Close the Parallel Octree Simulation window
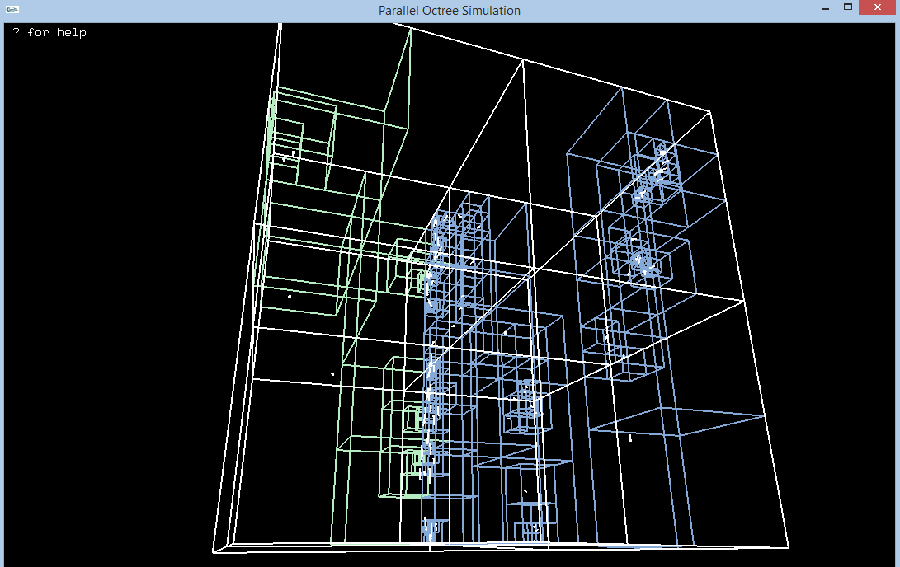Image resolution: width=900 pixels, height=567 pixels. [x=877, y=8]
